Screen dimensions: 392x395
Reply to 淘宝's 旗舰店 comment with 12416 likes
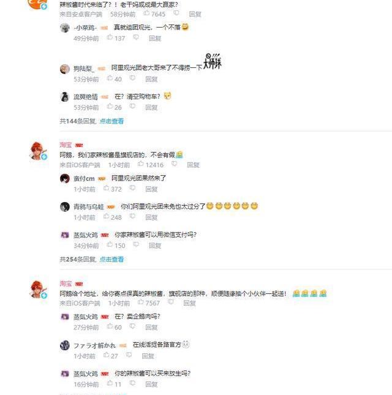193,165
